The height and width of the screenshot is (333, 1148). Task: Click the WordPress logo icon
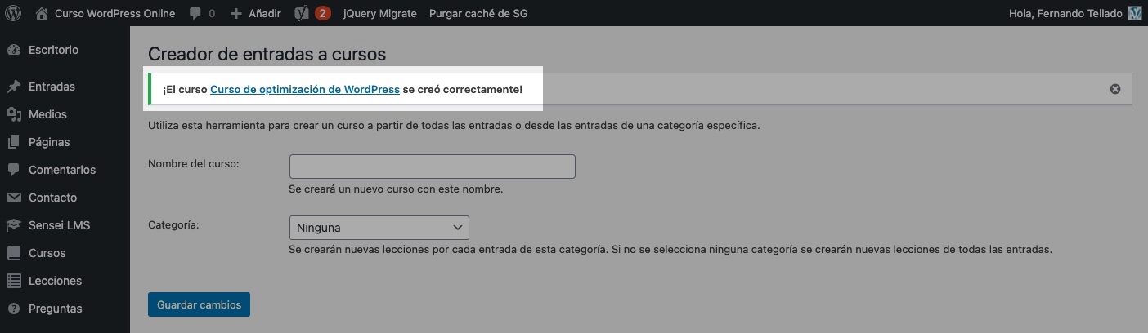pos(14,13)
